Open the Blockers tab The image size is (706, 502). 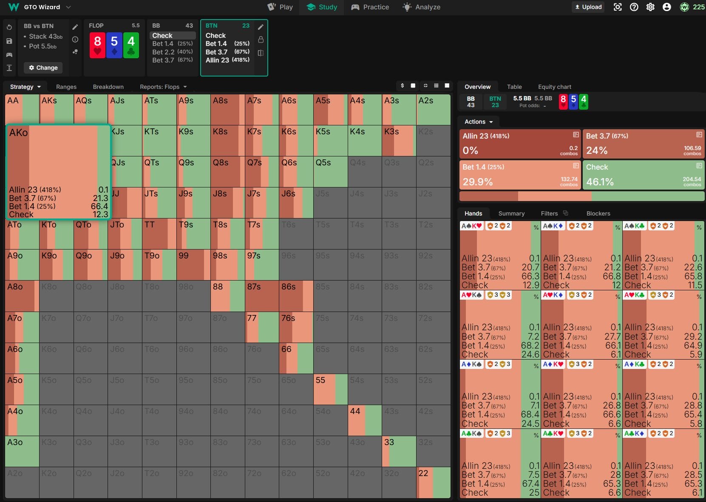598,213
